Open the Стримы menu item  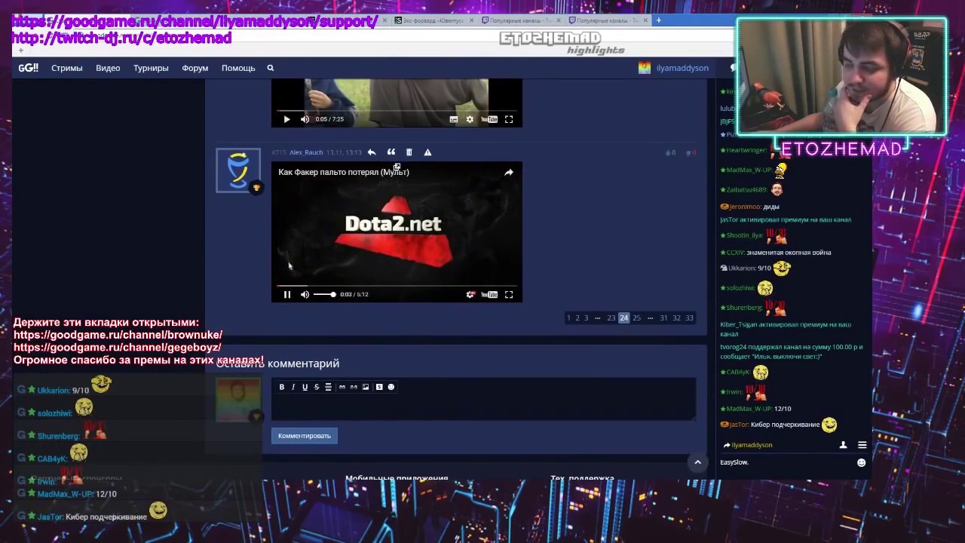[67, 68]
